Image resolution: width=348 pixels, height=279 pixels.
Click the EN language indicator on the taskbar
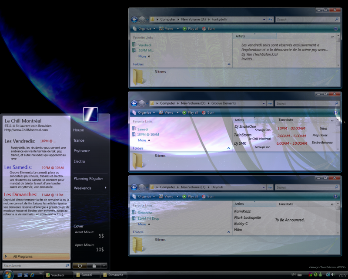pyautogui.click(x=293, y=274)
